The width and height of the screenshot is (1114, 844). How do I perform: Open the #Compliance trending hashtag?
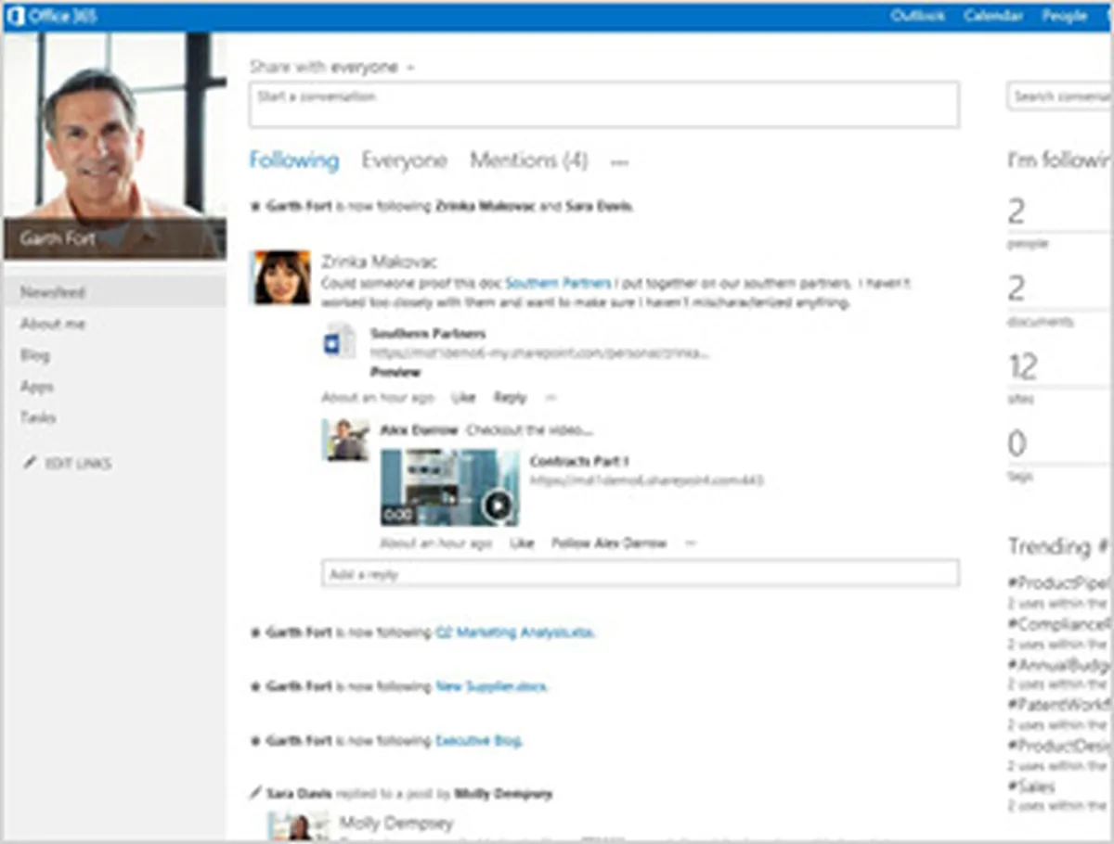click(1059, 624)
